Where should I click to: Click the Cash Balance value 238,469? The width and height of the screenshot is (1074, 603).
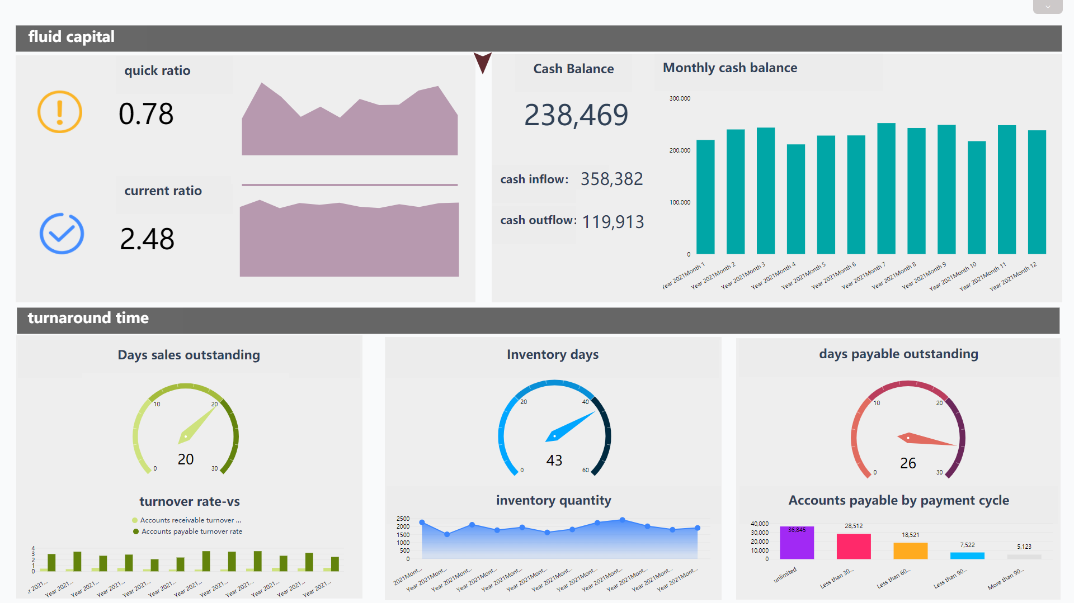(x=576, y=115)
